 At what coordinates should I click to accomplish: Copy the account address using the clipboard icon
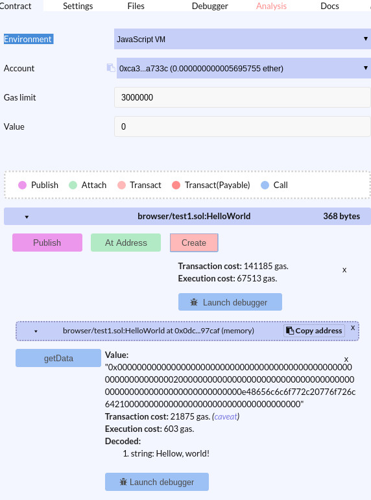tap(111, 67)
